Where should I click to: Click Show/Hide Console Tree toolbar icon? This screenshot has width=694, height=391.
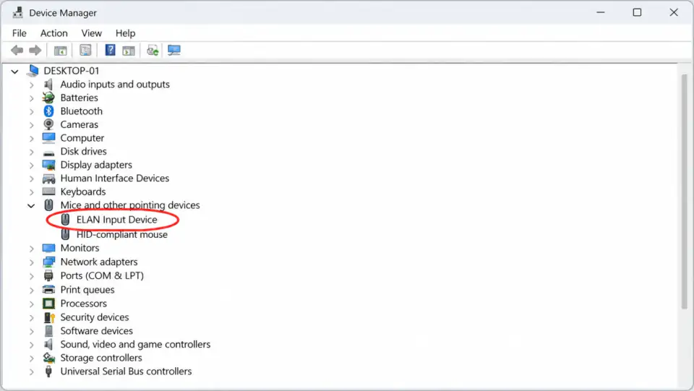[x=60, y=51]
